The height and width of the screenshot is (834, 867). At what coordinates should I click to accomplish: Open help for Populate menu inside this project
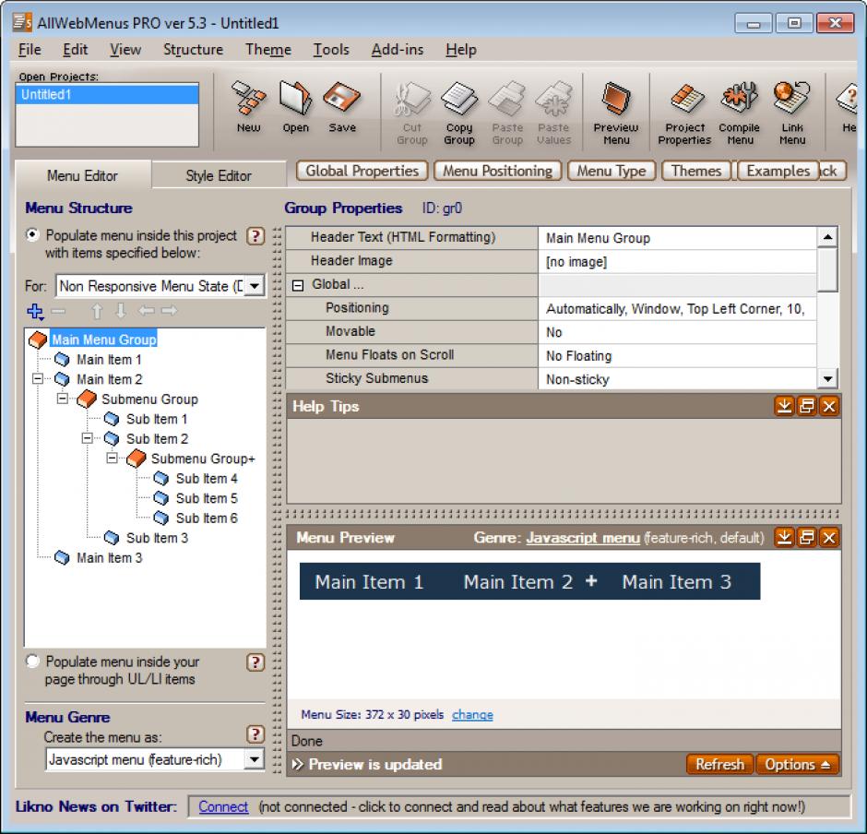click(255, 236)
